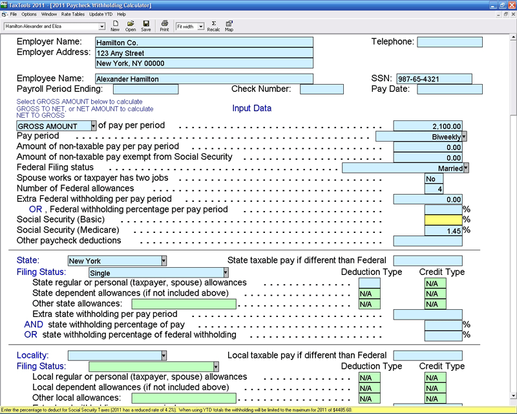Toggle Spouse works or two jobs setting
Screen dimensions: 517x414
433,178
